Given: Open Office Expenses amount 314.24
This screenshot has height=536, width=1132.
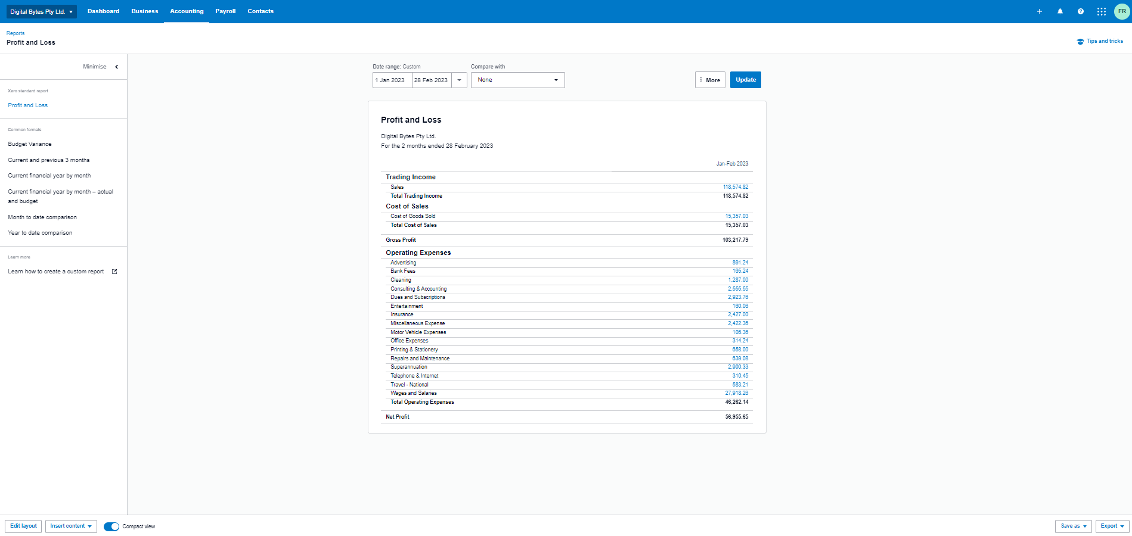Looking at the screenshot, I should [x=740, y=341].
